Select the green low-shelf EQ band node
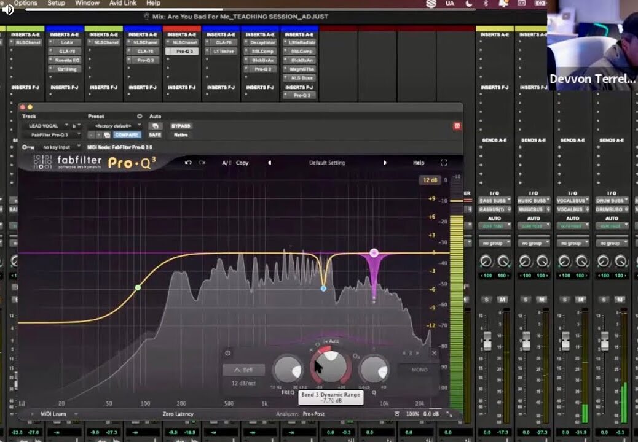 [x=138, y=288]
